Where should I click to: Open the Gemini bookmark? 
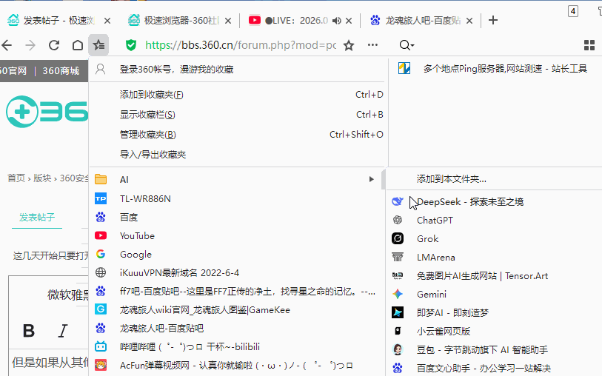click(494, 294)
